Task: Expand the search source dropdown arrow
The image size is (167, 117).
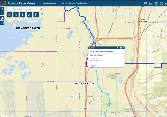Action: tap(9, 9)
